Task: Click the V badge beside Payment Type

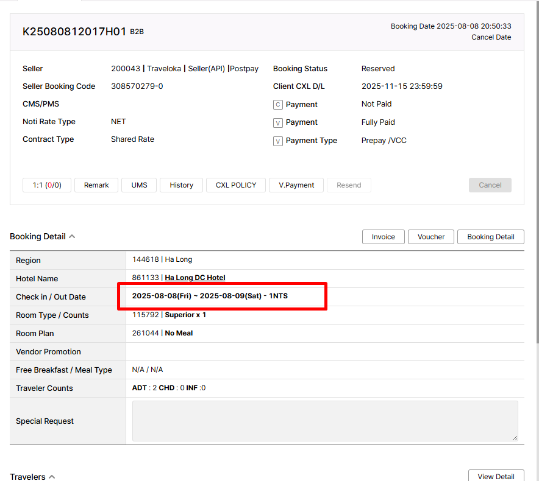Action: click(x=278, y=141)
